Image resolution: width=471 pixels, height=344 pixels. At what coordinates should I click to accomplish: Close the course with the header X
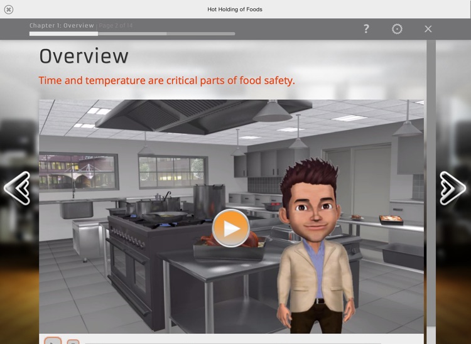428,29
